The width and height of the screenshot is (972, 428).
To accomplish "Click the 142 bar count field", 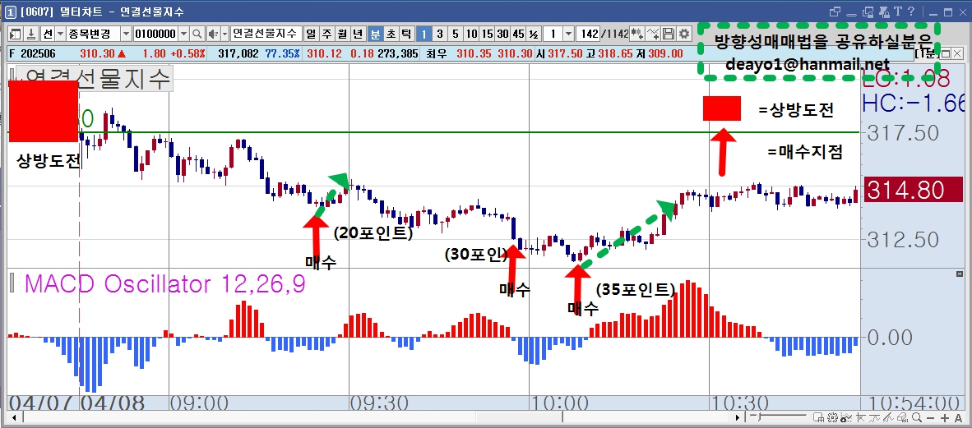I will (x=588, y=34).
